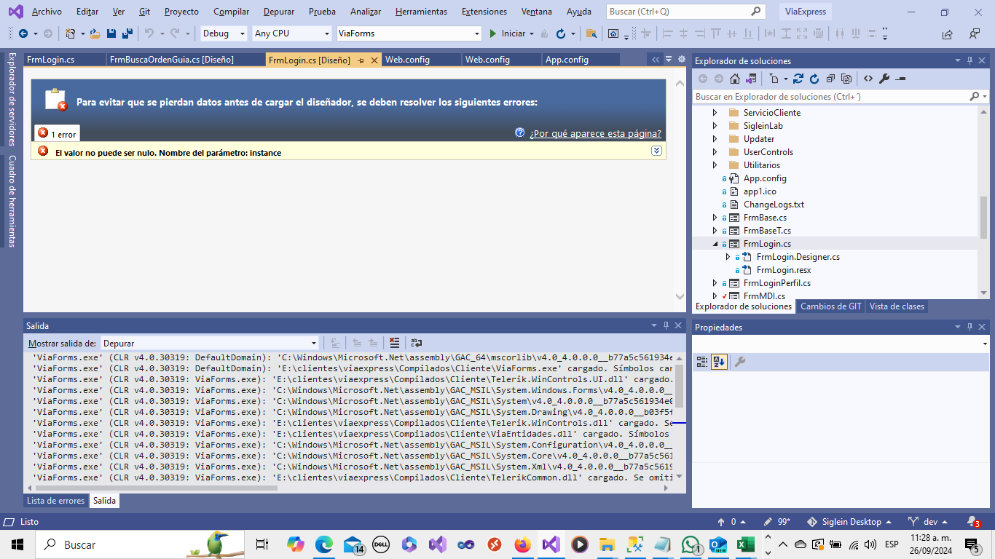Open the Mostrar salida de dropdown

click(210, 343)
